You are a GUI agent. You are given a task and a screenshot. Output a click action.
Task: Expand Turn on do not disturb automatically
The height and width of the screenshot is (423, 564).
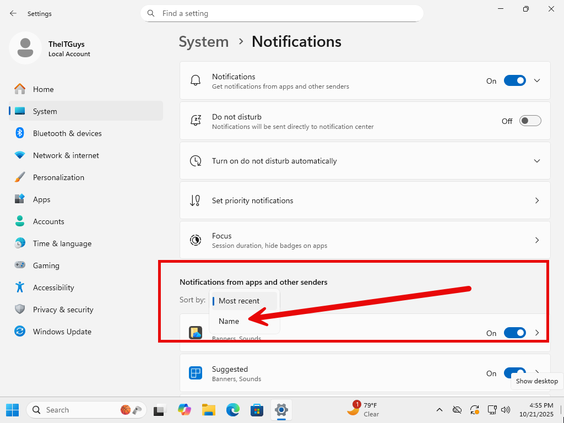(537, 161)
